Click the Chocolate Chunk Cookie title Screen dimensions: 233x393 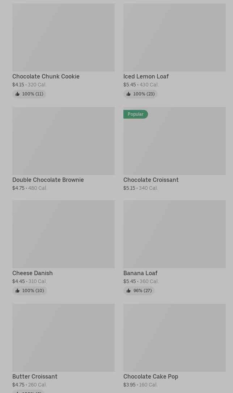tap(46, 76)
